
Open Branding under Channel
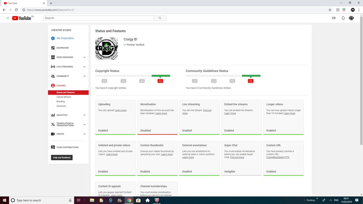(x=60, y=102)
